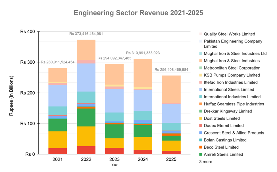
Task: Select the Dost Steels Limited legend label
Action: tap(222, 118)
